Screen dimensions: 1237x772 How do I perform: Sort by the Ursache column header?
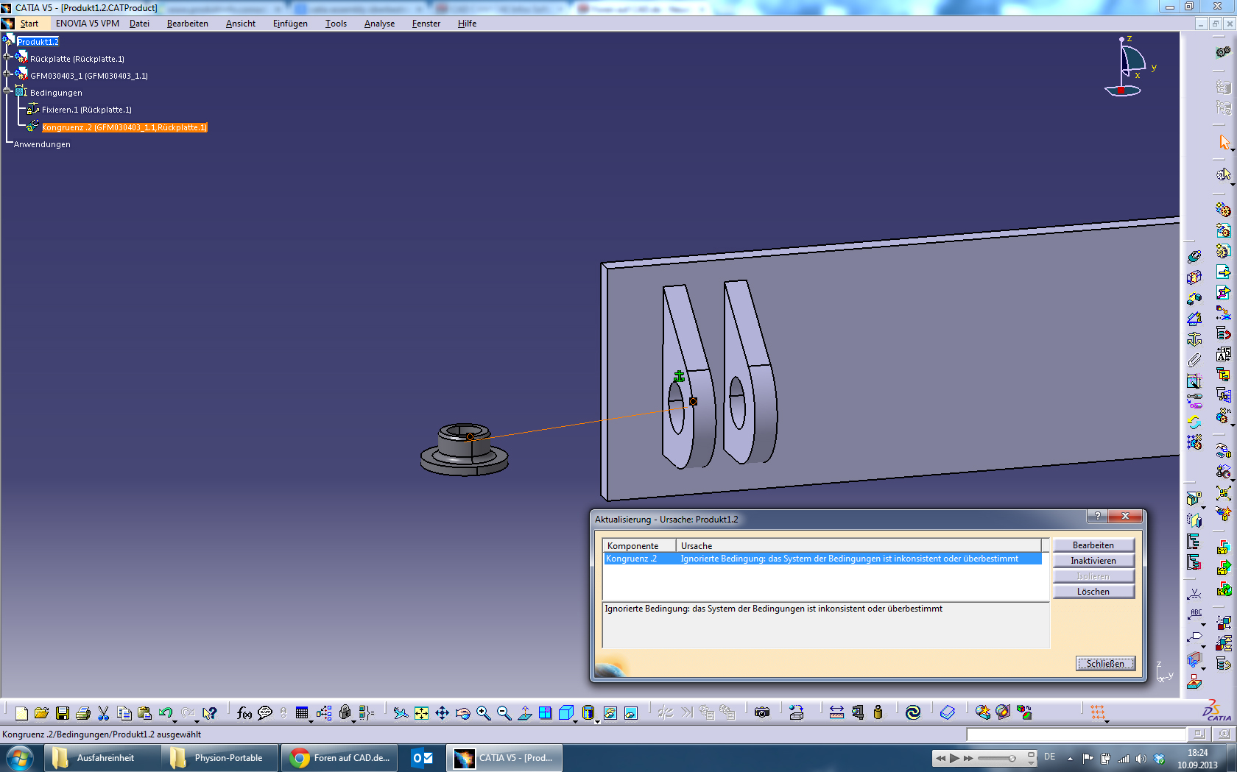(x=859, y=545)
